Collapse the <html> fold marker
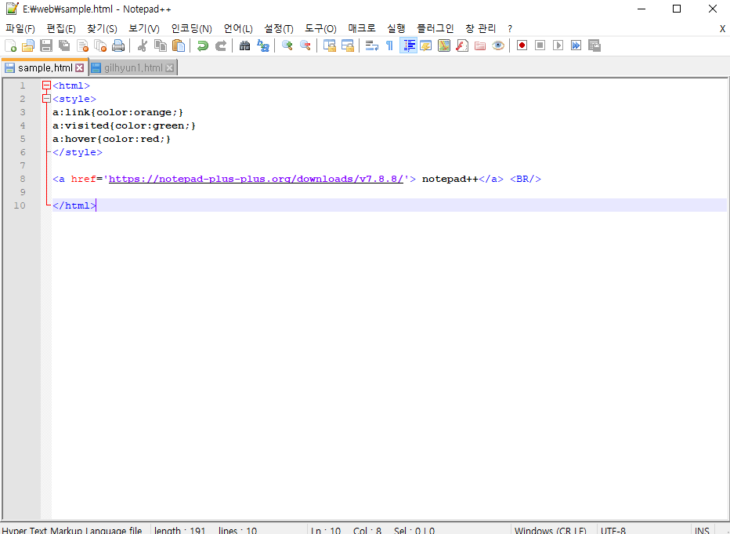The image size is (730, 534). 46,85
